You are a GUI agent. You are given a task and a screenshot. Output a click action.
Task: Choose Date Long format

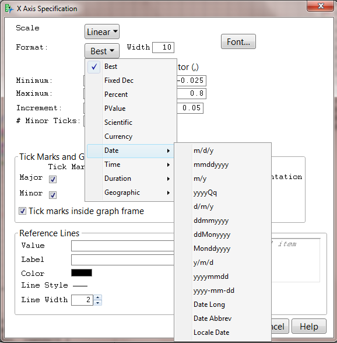click(x=223, y=304)
